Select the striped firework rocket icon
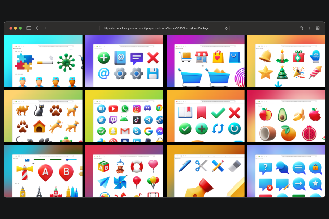Screen dimensions: 329x219 pyautogui.click(x=315, y=72)
